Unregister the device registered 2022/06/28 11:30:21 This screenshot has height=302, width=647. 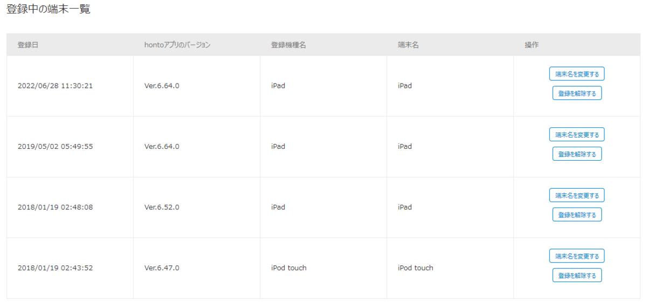click(577, 93)
